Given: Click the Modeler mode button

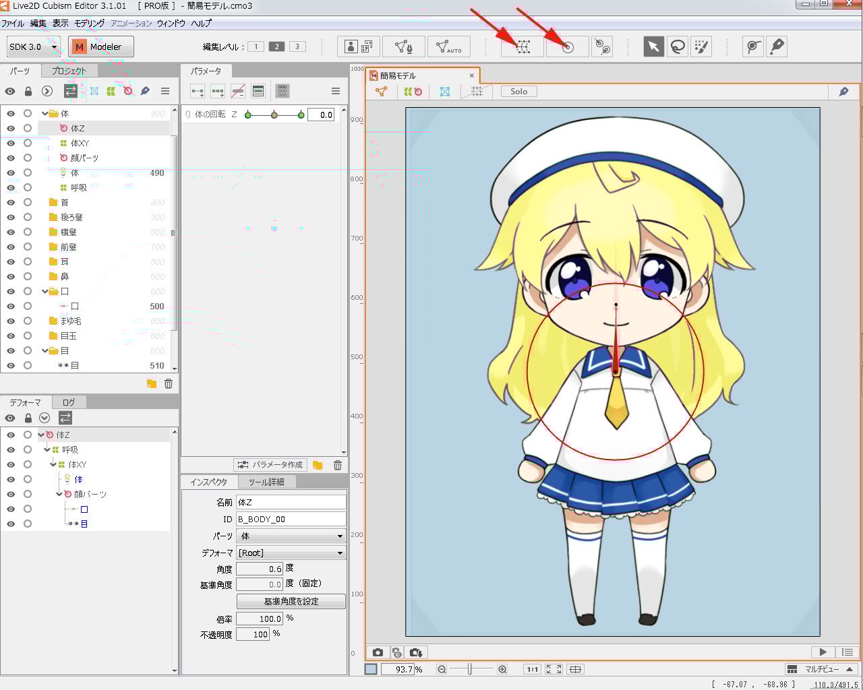Looking at the screenshot, I should click(x=101, y=46).
